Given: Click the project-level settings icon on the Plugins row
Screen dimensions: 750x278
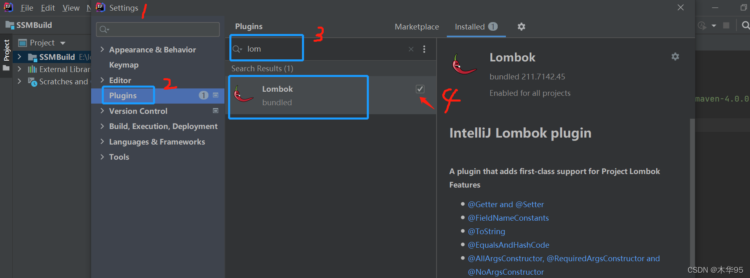Looking at the screenshot, I should [216, 95].
